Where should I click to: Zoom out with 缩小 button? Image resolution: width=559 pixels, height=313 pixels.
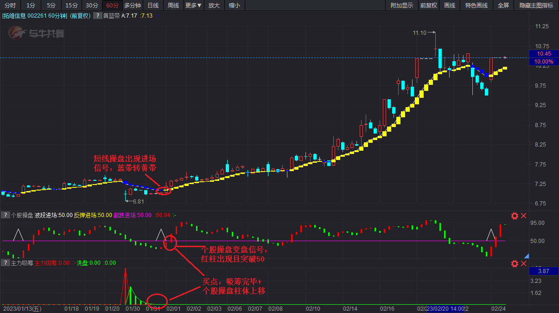point(235,6)
